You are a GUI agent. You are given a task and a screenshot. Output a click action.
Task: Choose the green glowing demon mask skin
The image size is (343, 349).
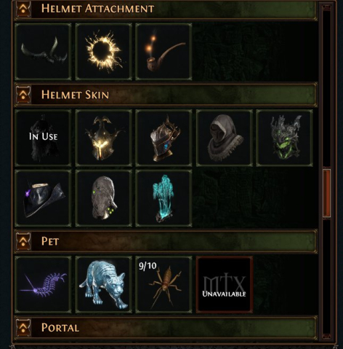284,138
